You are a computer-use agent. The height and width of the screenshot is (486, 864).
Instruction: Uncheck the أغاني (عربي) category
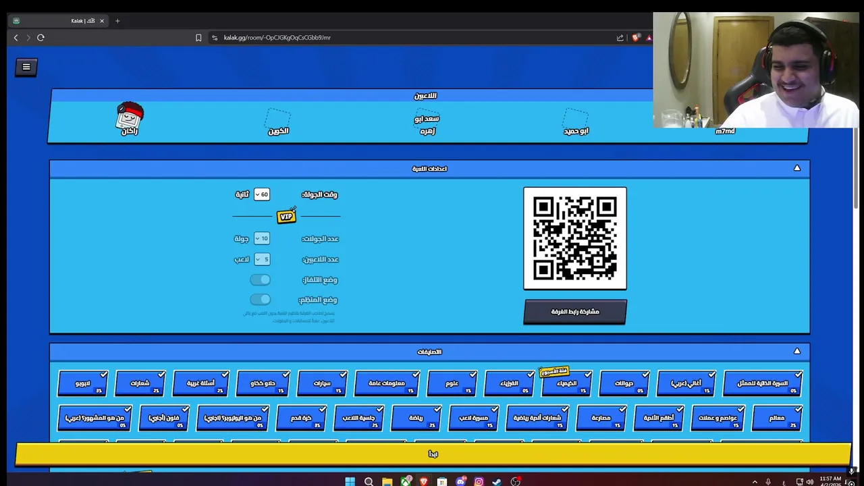click(x=686, y=383)
